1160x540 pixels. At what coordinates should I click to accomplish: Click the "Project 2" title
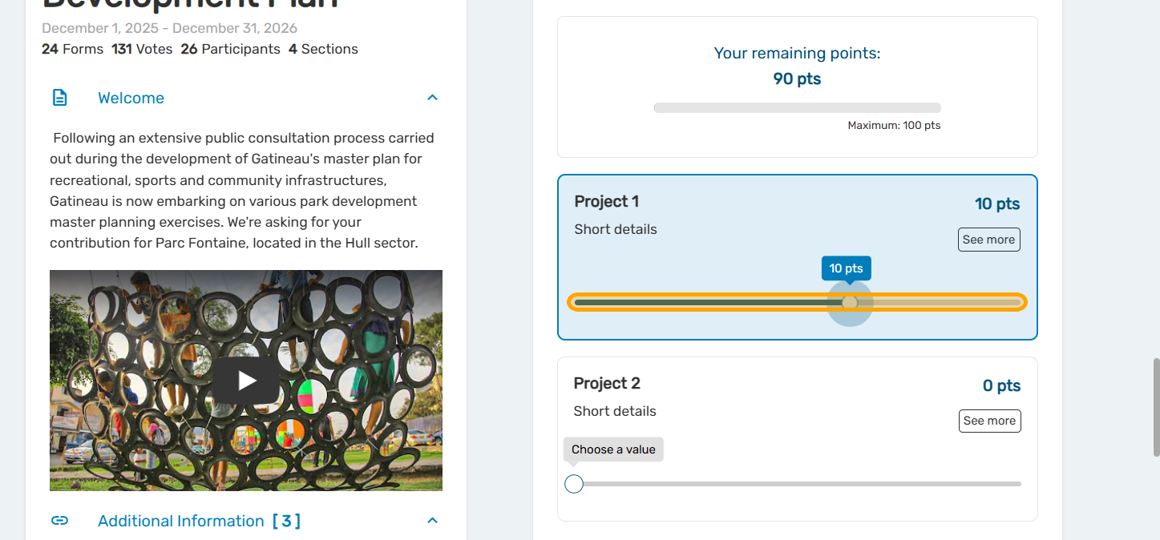coord(607,383)
